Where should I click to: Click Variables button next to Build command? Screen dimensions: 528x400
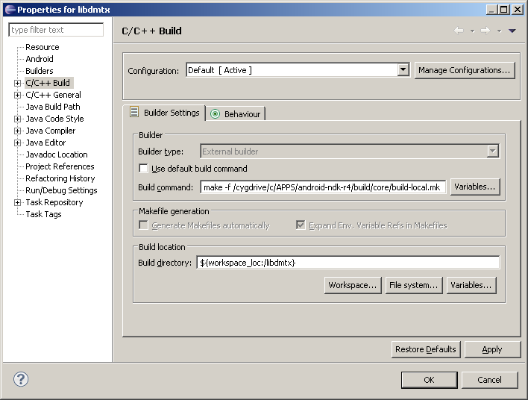tap(475, 187)
